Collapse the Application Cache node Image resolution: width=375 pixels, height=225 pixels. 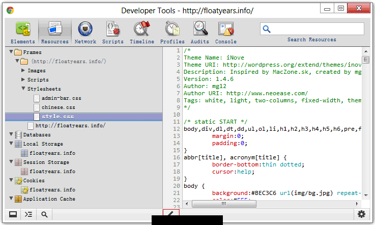[11, 199]
